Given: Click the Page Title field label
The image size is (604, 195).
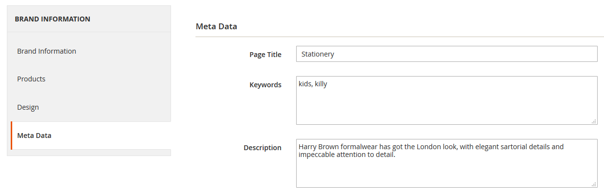Looking at the screenshot, I should tap(265, 55).
